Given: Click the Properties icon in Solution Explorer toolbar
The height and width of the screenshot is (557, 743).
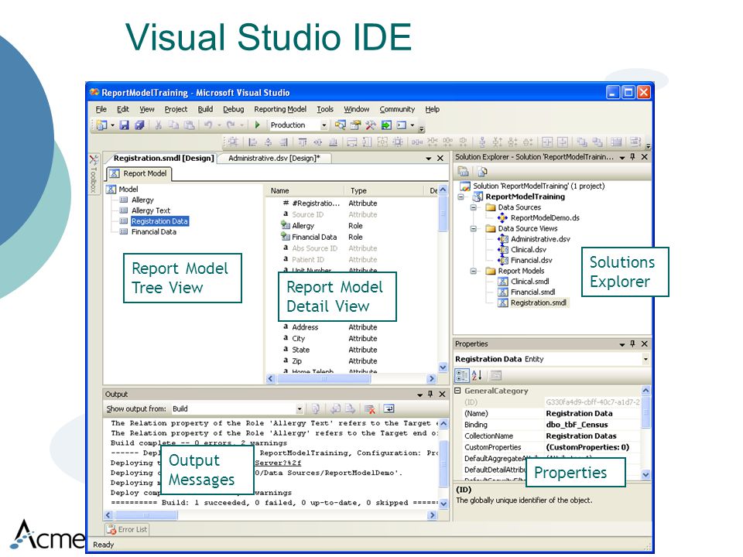Looking at the screenshot, I should [x=464, y=172].
